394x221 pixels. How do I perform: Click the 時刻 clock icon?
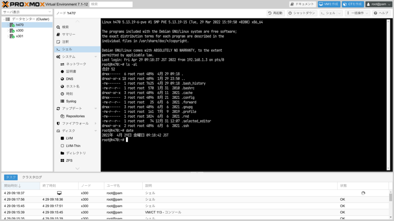(62, 94)
